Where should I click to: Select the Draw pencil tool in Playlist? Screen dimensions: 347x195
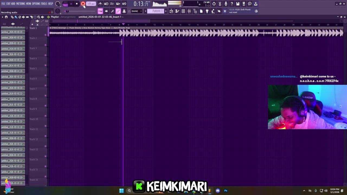[12, 17]
